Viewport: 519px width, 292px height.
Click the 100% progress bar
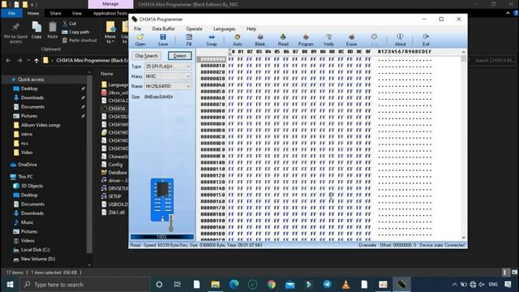[x=162, y=237]
